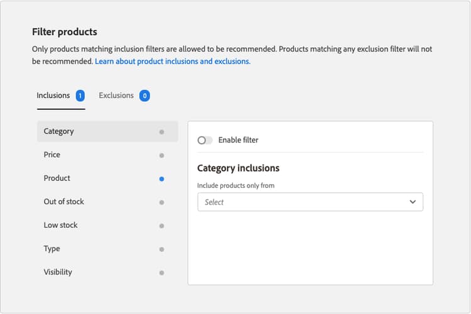
Task: Select the Visibility filter item
Action: 58,272
